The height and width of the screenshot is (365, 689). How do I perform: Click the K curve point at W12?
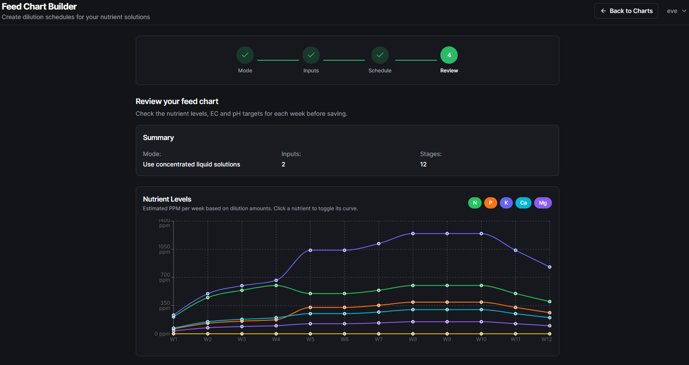tap(550, 267)
